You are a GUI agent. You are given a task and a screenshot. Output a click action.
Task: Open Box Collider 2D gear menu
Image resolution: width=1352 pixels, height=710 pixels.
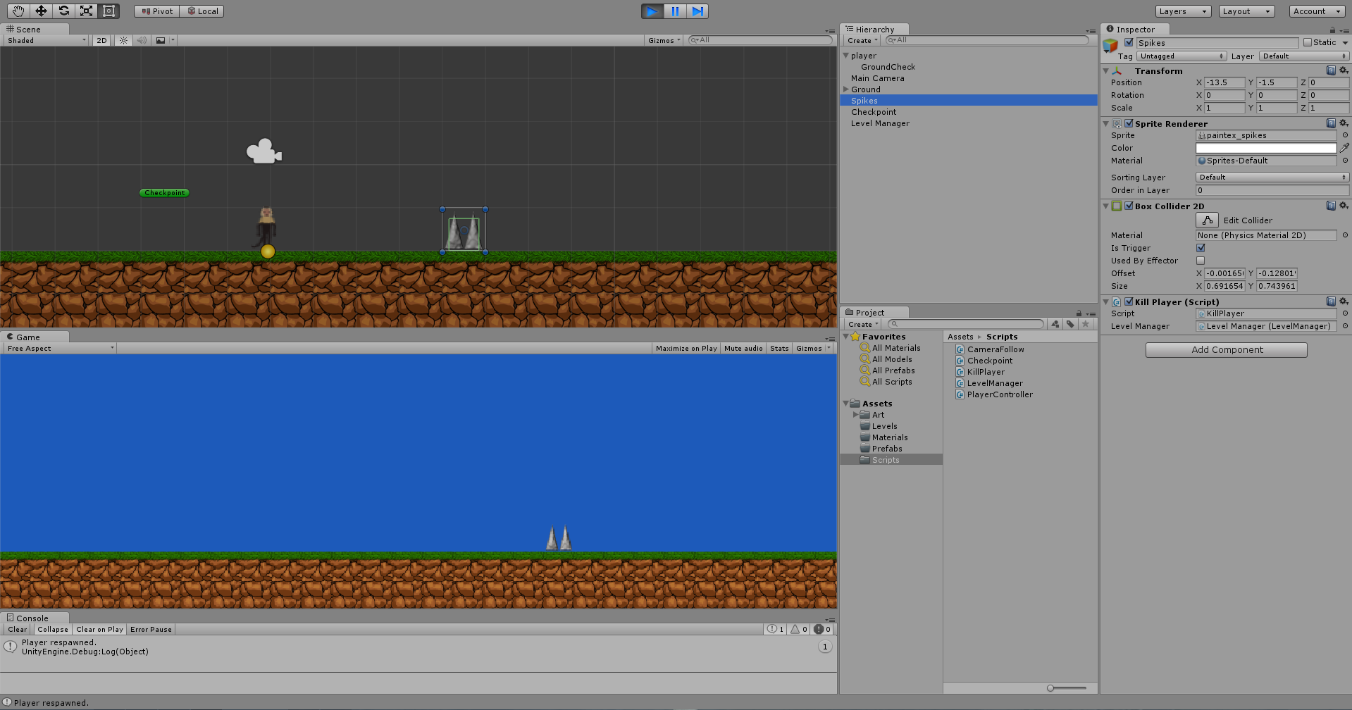(1344, 206)
